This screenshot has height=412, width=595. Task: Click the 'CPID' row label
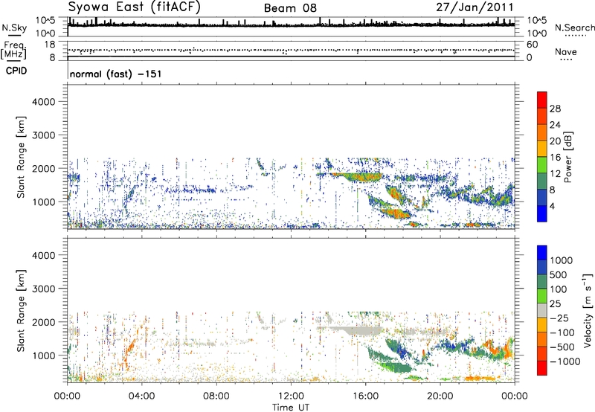pos(16,71)
